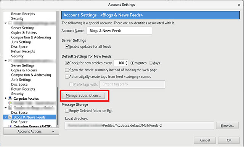Expand the Carpetas locales tree node
Image resolution: width=244 pixels, height=147 pixels.
click(x=6, y=98)
